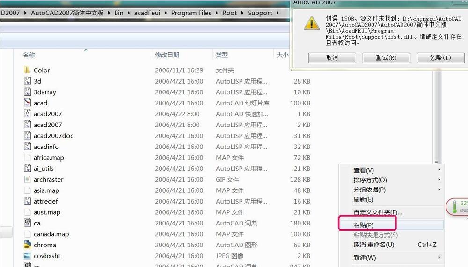Open the 排序方式(O) submenu

[391, 180]
